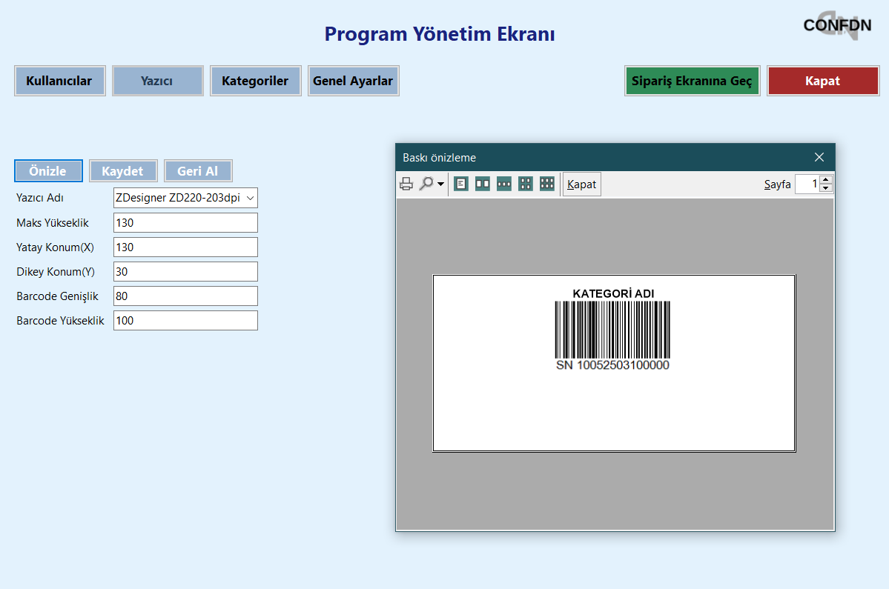The image size is (889, 589).
Task: Click the "Barcode Yükseklik" label
Action: point(60,321)
